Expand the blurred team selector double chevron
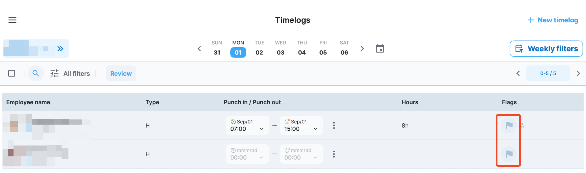The width and height of the screenshot is (586, 173). pos(60,49)
